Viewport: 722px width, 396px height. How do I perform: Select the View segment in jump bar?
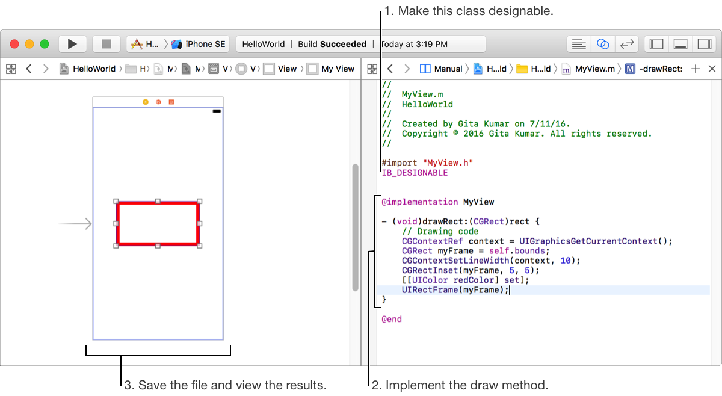click(x=280, y=69)
